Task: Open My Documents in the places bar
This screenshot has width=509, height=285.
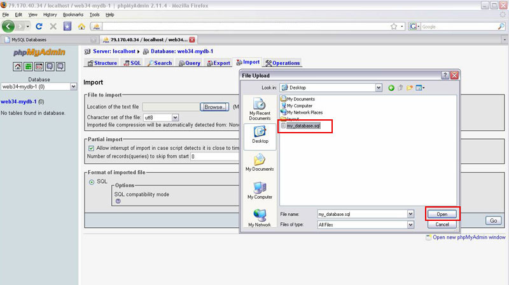Action: (x=260, y=162)
